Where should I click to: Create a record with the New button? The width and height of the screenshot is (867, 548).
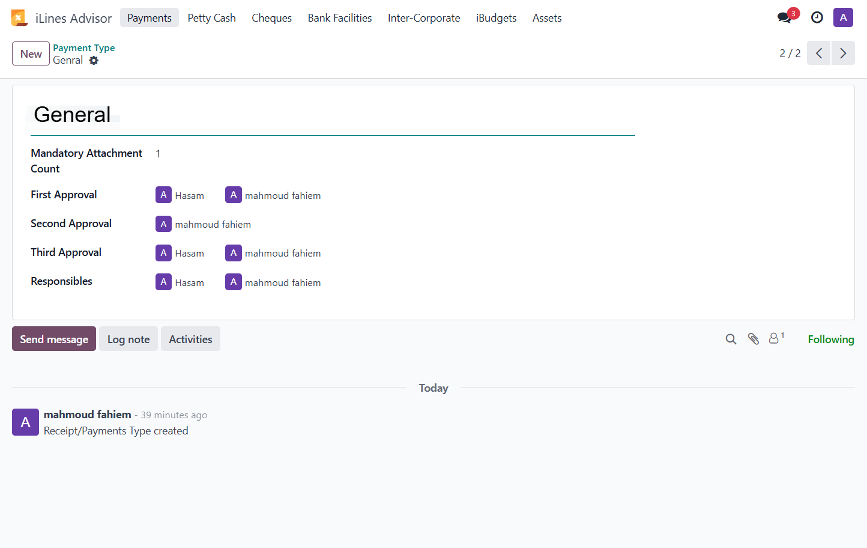point(31,53)
